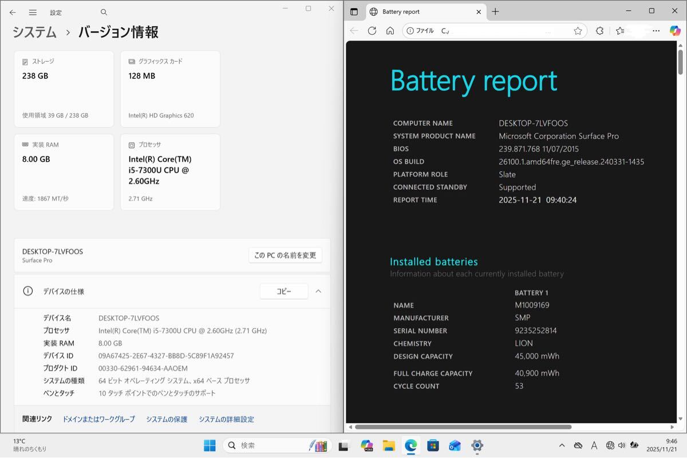687x458 pixels.
Task: Open the tab actions menu in Edge
Action: coord(354,11)
